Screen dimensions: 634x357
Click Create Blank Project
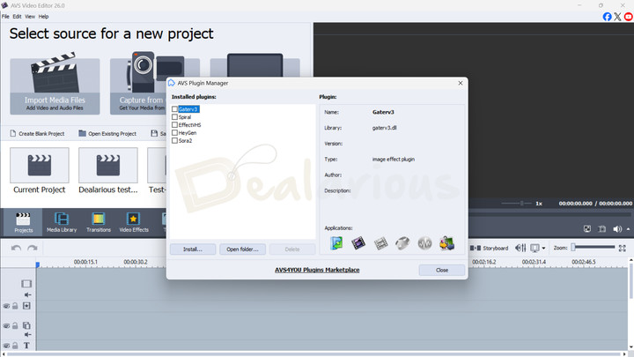point(37,134)
